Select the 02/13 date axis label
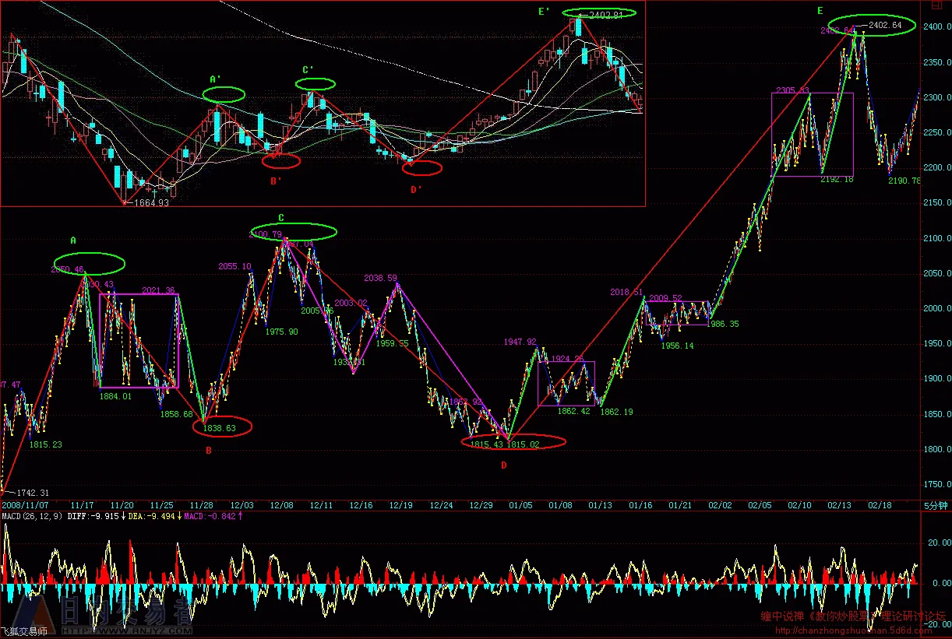Screen dimensions: 952x639 point(841,505)
